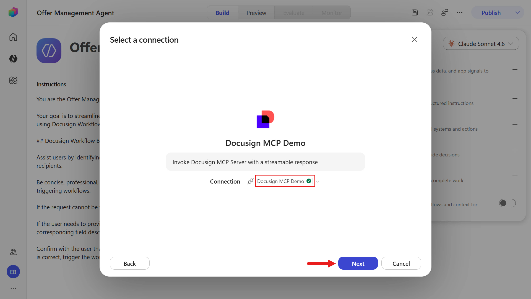
Task: Click the connection plug icon
Action: pyautogui.click(x=250, y=181)
